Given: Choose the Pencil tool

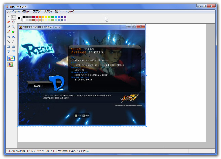Looking at the screenshot, I should coord(8,32).
